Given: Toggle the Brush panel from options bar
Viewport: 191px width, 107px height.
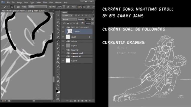Looking at the screenshot, I should pyautogui.click(x=18, y=7).
